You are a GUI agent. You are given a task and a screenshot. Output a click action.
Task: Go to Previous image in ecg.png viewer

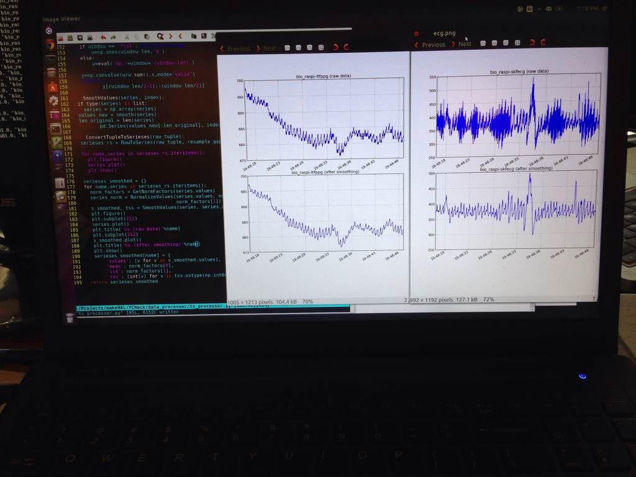point(430,45)
